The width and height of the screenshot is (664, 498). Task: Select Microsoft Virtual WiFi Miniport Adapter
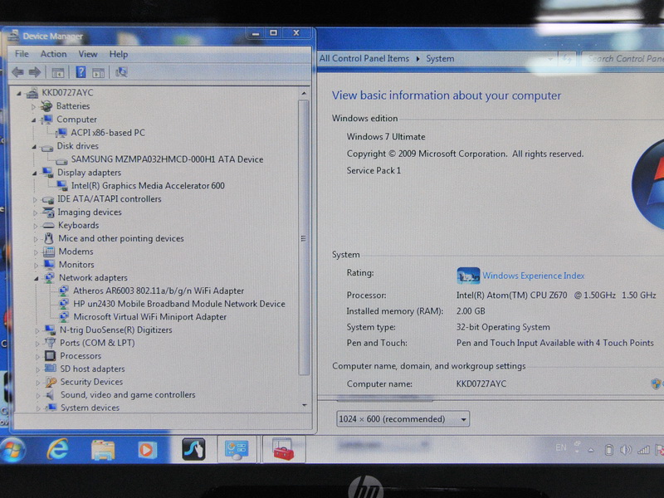pos(150,317)
